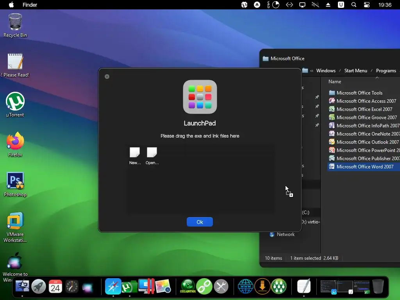Click the plain eject triangle in menu bar

tap(328, 5)
